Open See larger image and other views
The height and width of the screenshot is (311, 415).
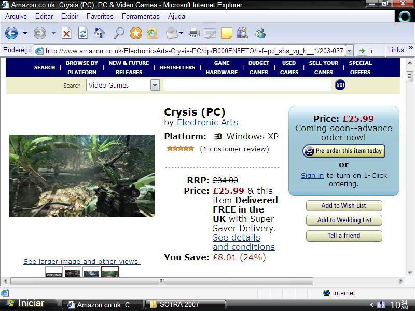pyautogui.click(x=81, y=261)
